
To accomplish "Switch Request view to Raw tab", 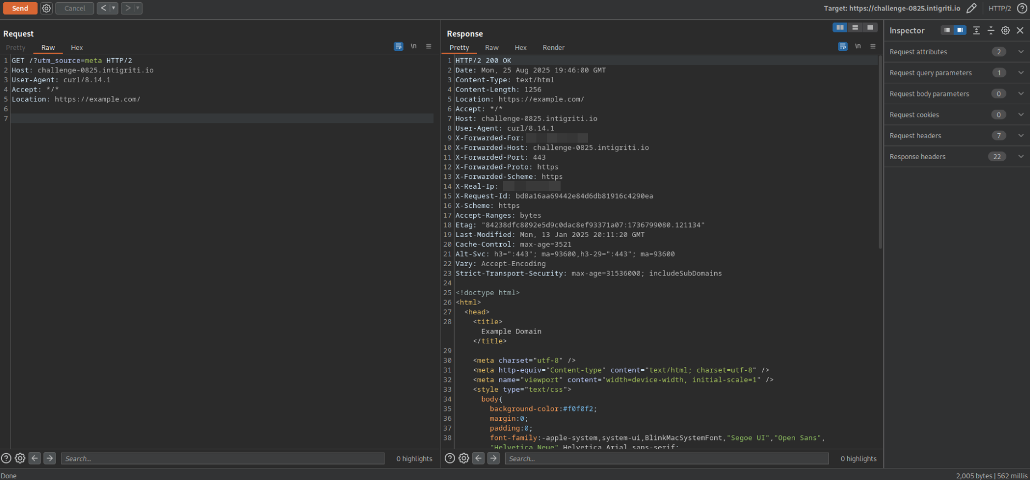I will click(x=48, y=48).
